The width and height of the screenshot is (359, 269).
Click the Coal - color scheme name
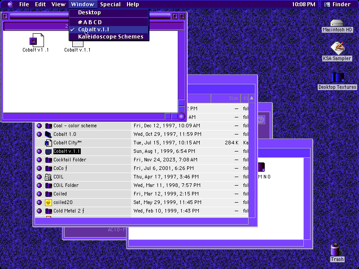click(75, 126)
